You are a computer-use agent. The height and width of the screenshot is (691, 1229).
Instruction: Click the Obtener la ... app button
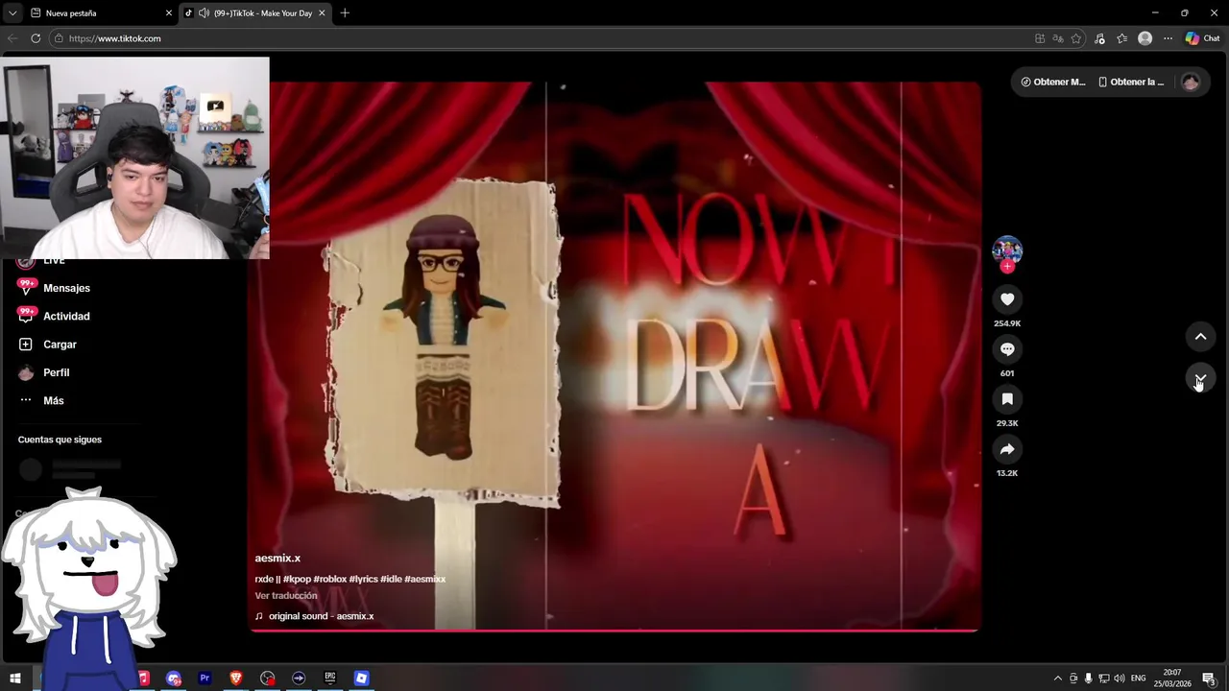point(1131,82)
